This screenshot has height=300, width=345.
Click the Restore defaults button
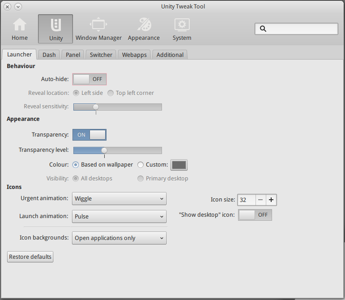coord(30,257)
